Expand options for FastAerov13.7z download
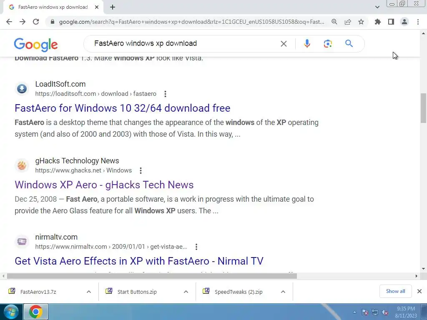 point(89,292)
